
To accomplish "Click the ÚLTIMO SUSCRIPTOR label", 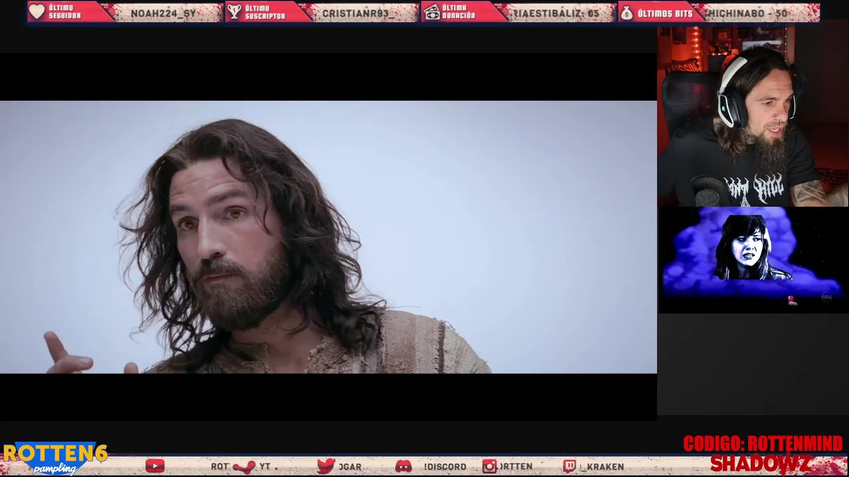I will [265, 12].
